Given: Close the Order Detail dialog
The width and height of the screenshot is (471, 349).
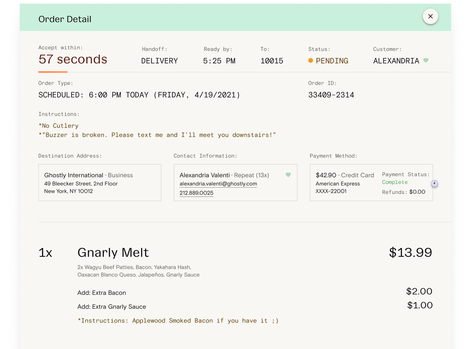Looking at the screenshot, I should tap(430, 16).
